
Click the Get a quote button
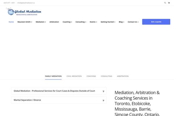tap(156, 22)
